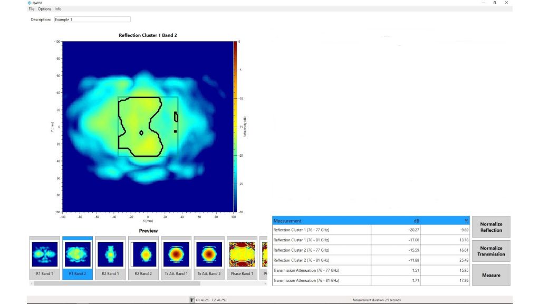Click the Normalize Reflection button
The width and height of the screenshot is (540, 304).
point(491,226)
